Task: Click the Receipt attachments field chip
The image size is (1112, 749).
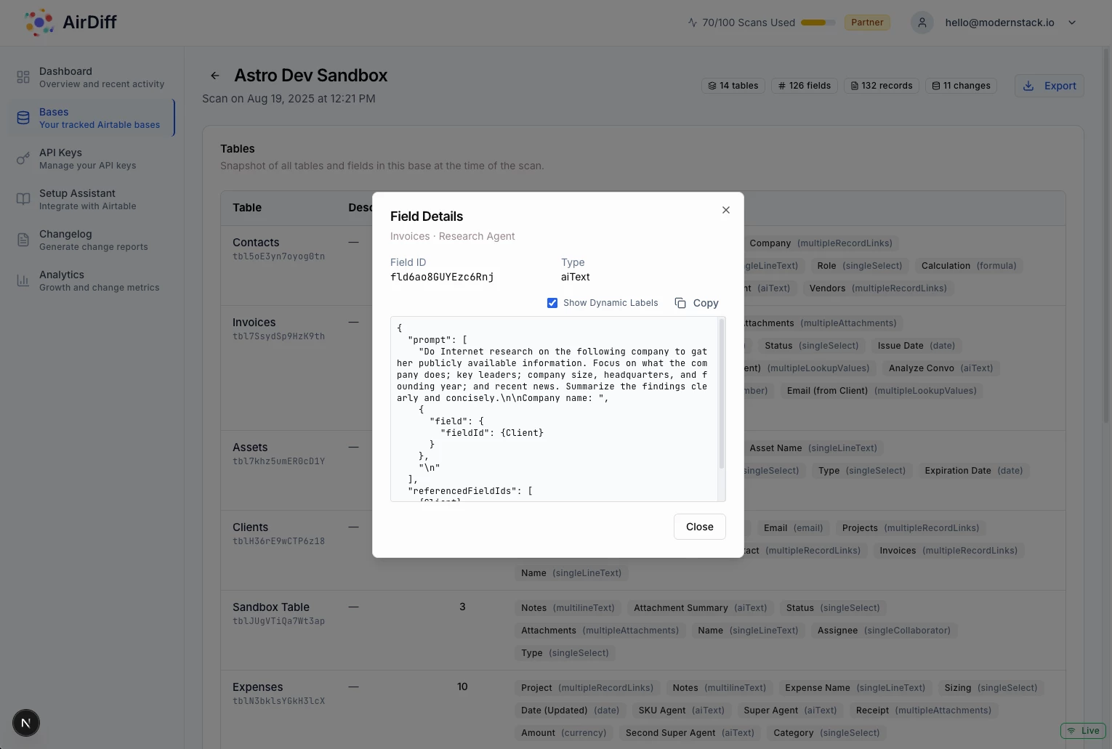Action: coord(923,710)
